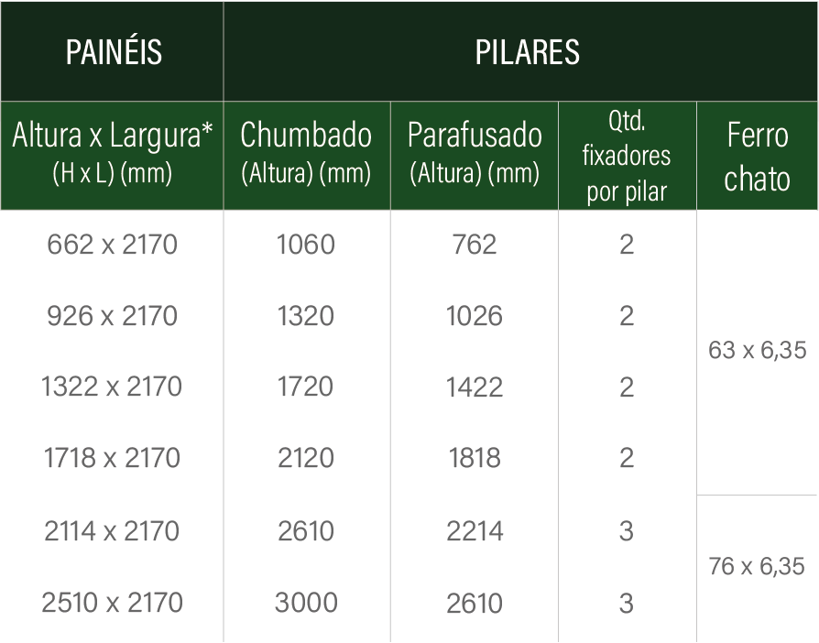Select panel size 2114 x 2170

112,531
